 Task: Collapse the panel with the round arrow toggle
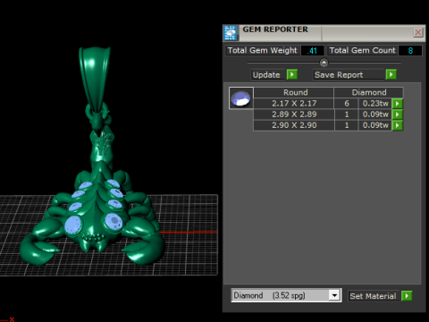coord(324,63)
